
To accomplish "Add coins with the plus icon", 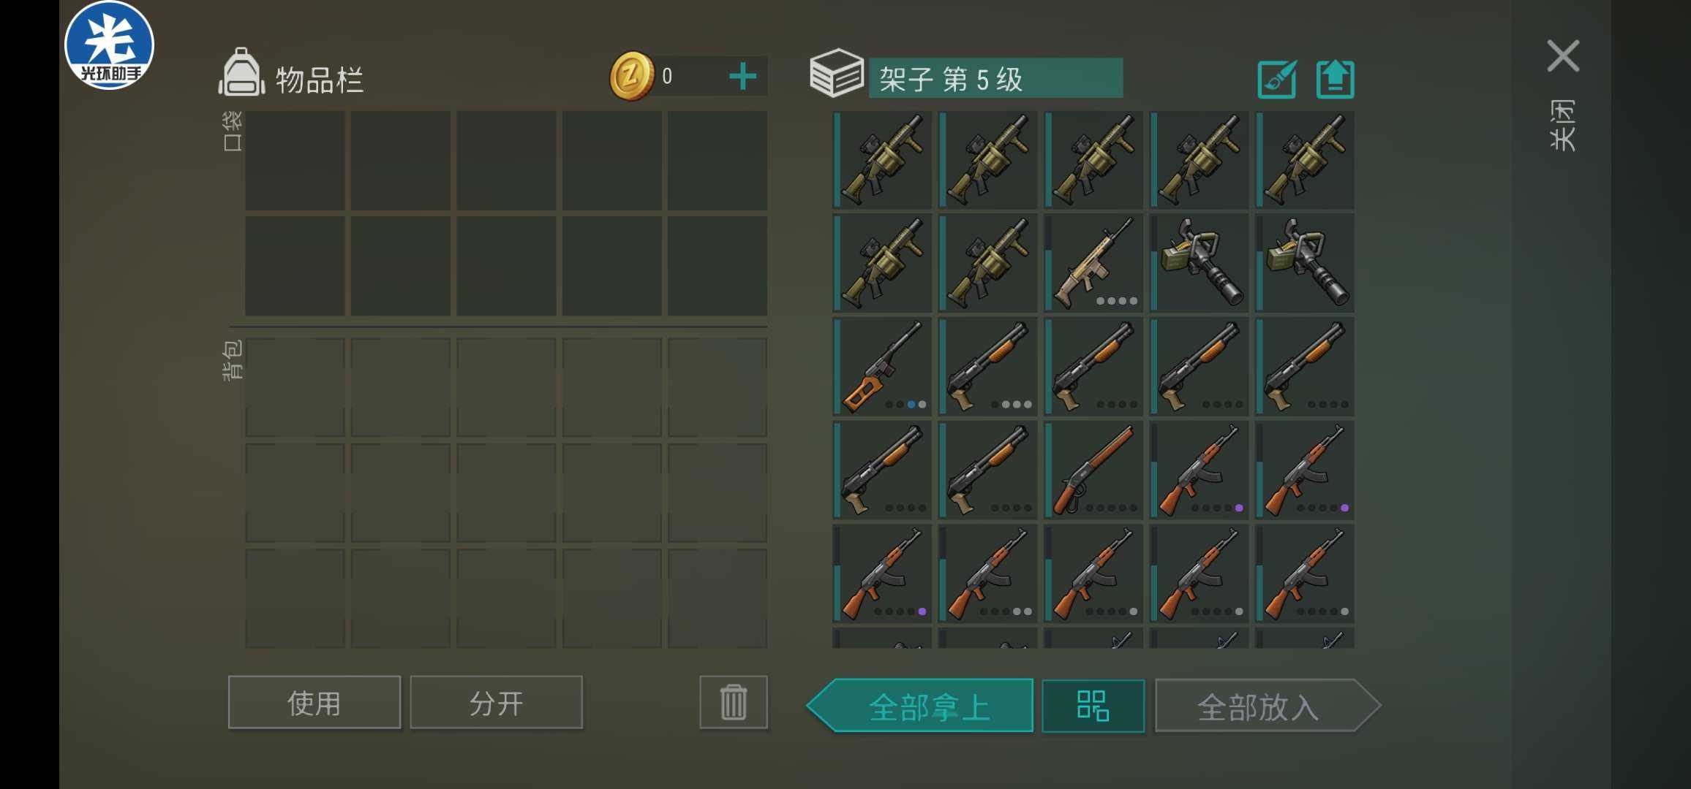I will 743,76.
